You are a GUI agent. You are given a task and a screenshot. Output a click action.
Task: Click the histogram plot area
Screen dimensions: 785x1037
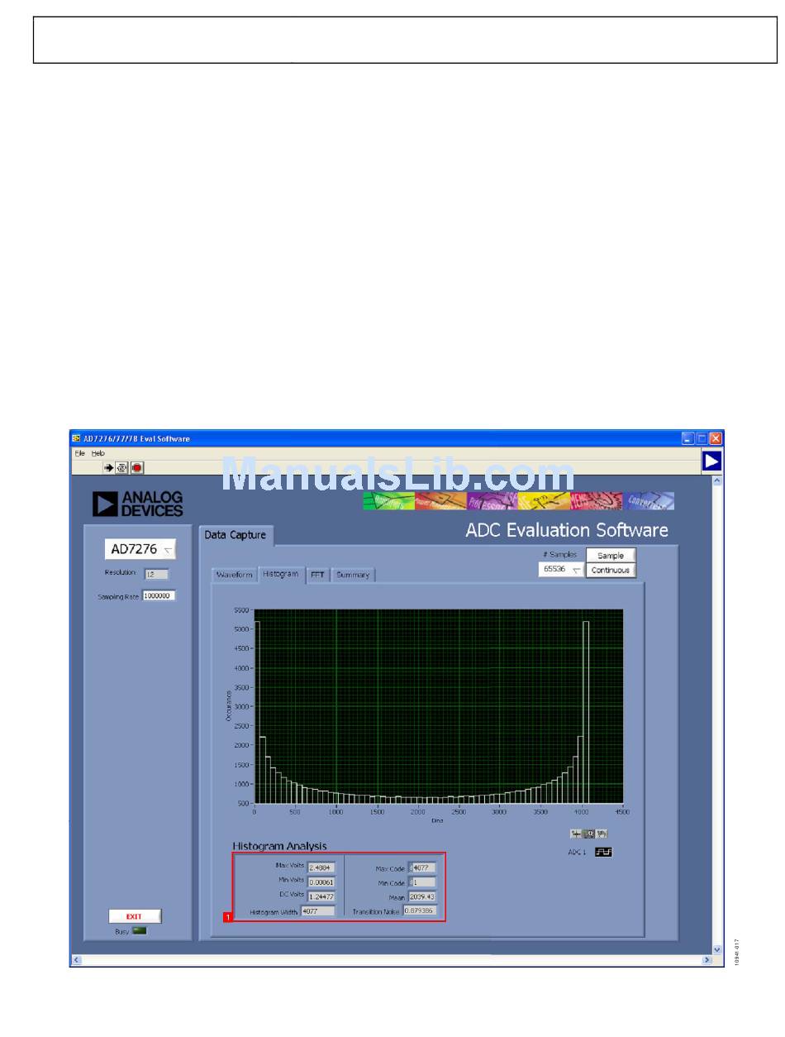coord(439,706)
